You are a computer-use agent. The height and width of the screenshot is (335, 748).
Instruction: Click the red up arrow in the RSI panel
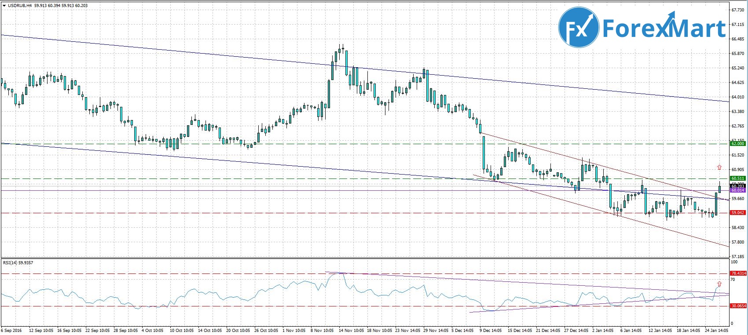(x=719, y=284)
